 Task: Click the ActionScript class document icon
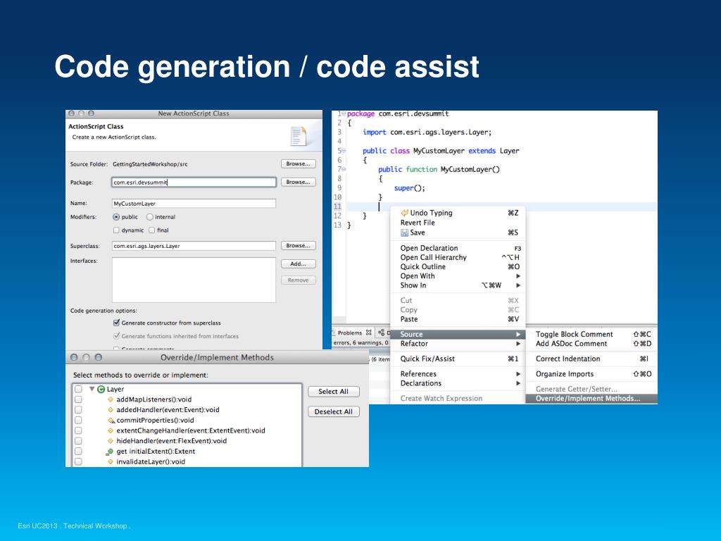click(x=299, y=136)
